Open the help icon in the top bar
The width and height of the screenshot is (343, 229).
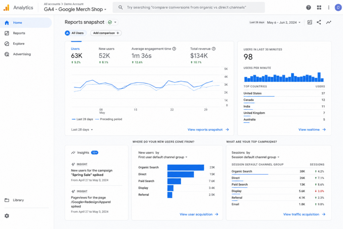[308, 7]
